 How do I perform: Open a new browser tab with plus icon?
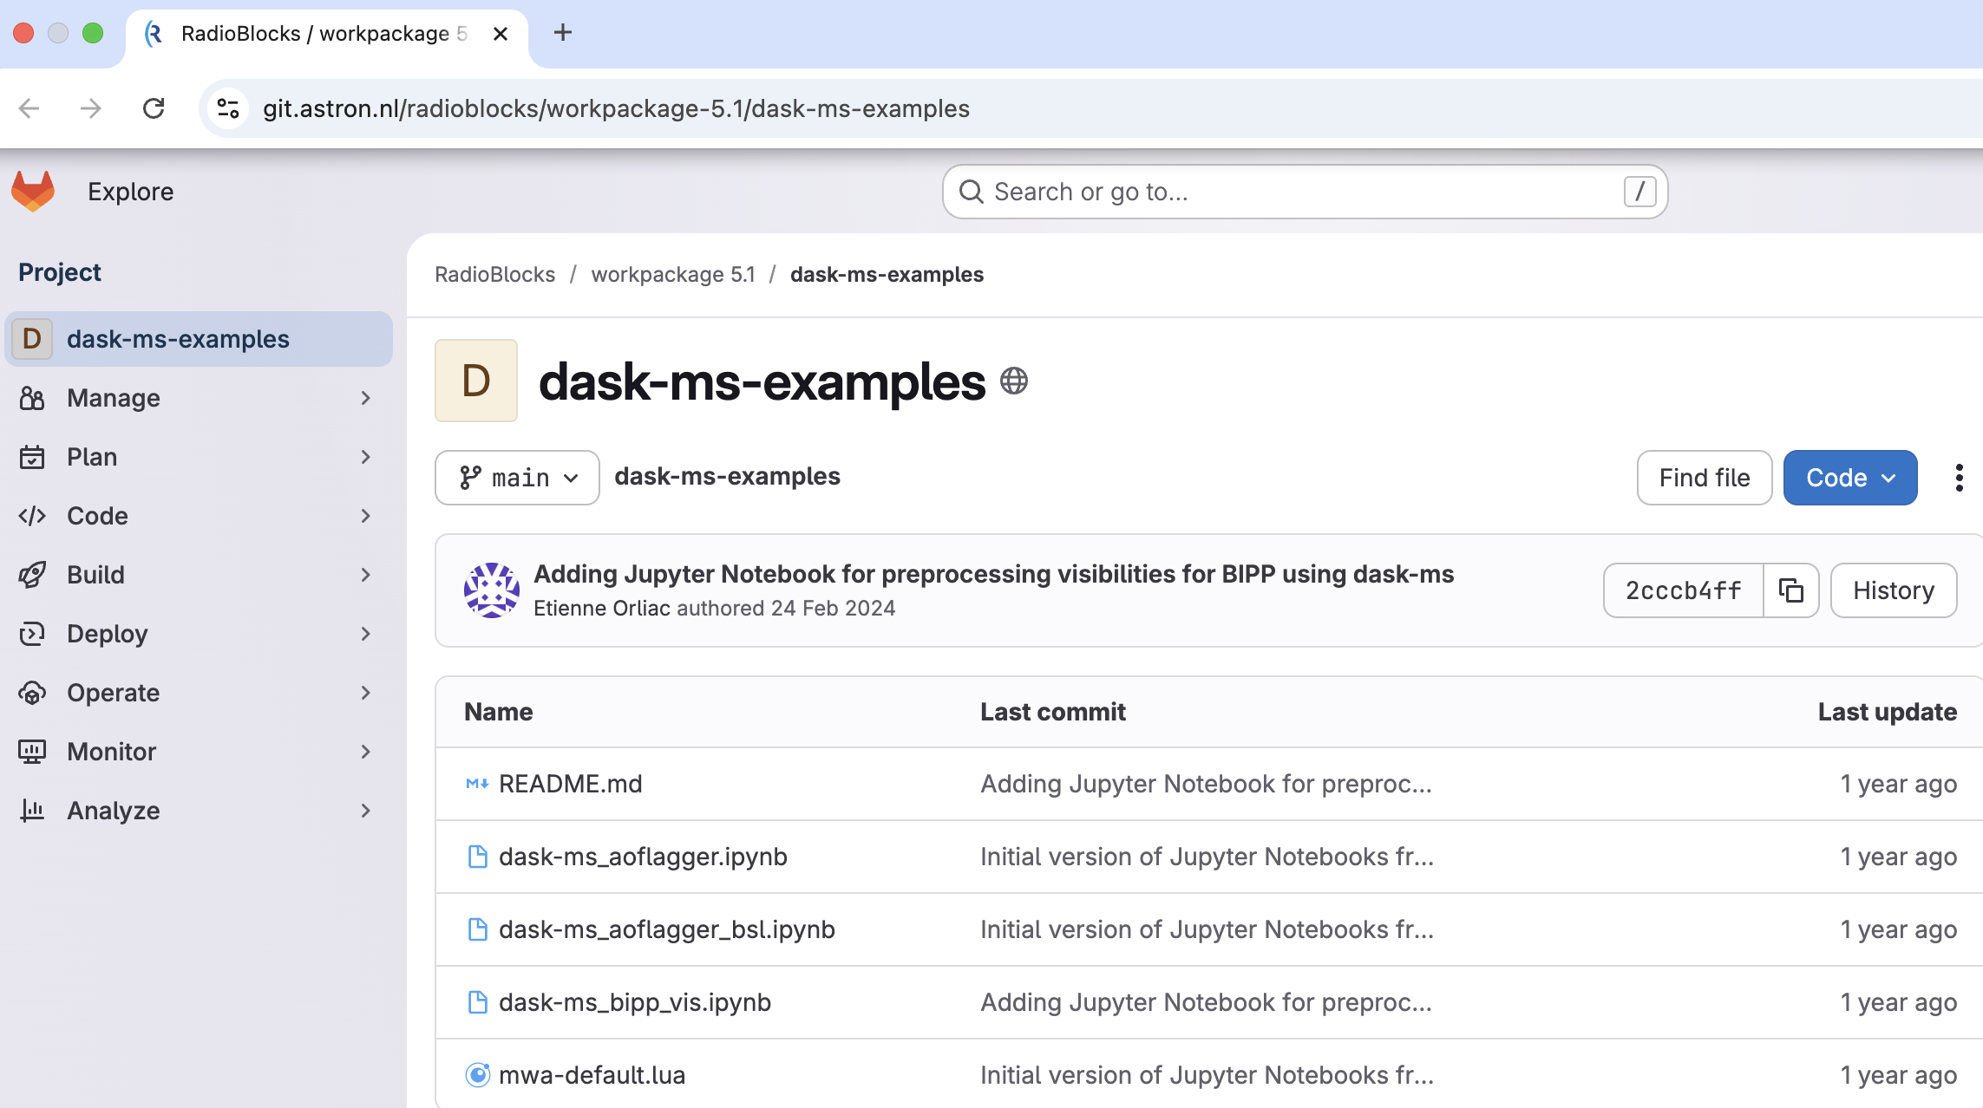tap(563, 33)
